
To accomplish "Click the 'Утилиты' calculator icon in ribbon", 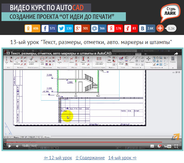I will pyautogui.click(x=173, y=59).
